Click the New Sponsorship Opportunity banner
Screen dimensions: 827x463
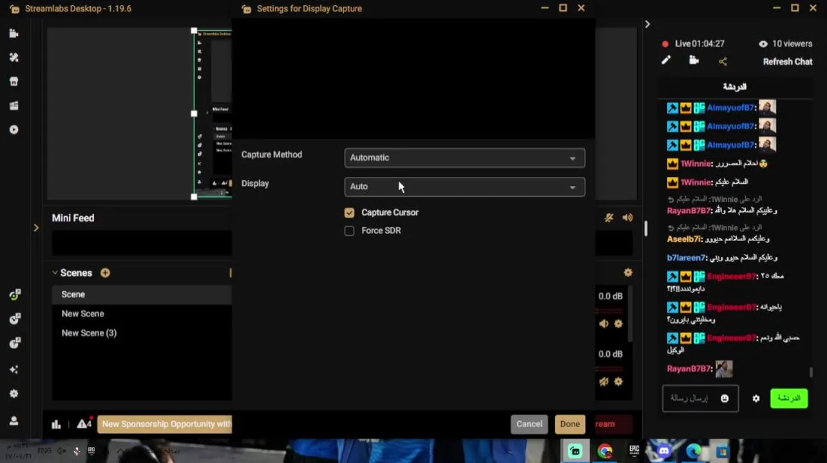coord(165,424)
